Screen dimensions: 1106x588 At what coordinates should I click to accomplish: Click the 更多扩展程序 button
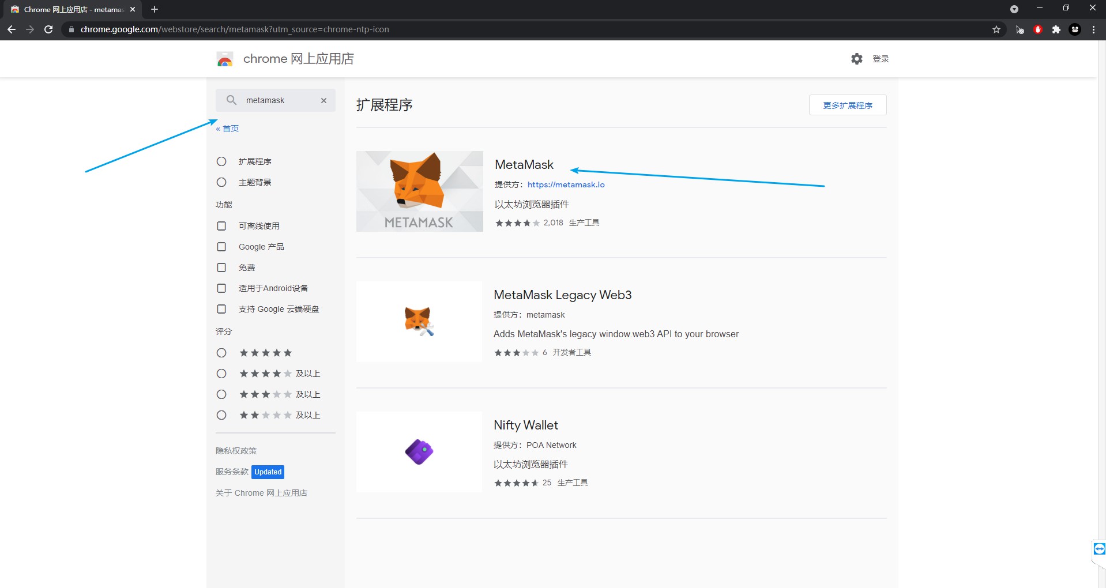(848, 105)
